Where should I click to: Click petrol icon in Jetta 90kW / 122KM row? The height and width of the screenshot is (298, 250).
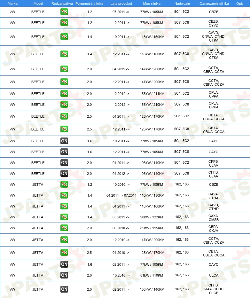pos(64,217)
